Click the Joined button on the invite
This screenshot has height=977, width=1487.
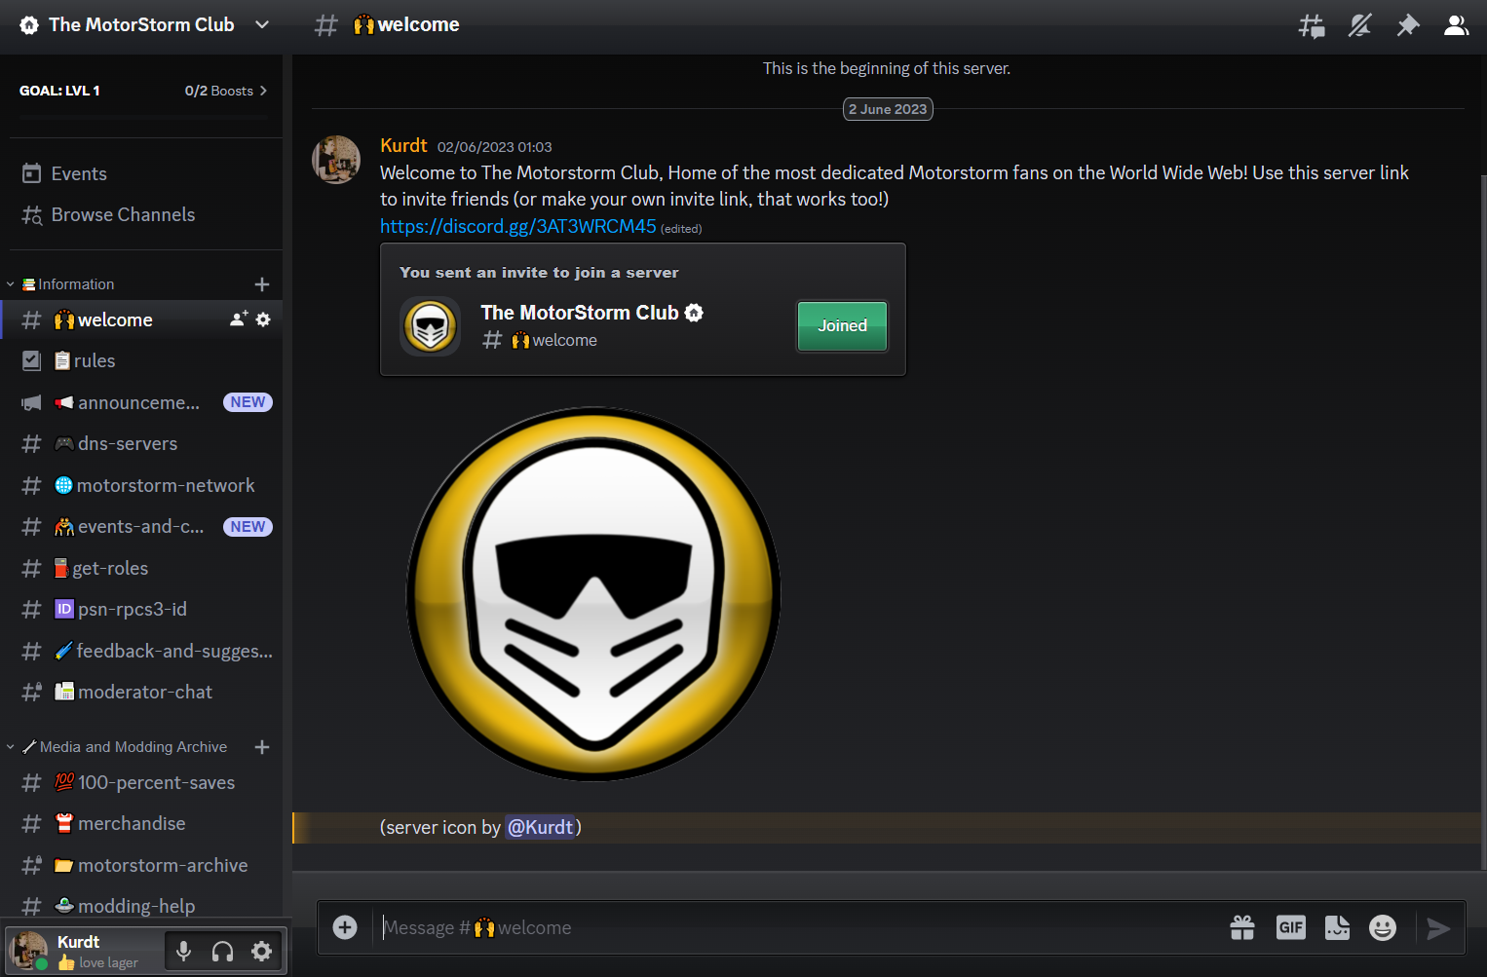841,325
